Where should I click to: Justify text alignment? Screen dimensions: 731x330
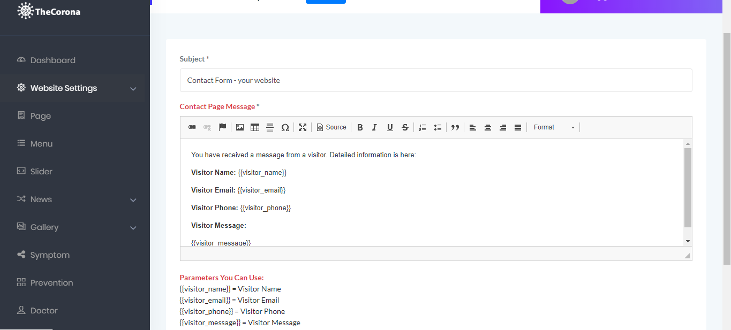click(x=518, y=127)
